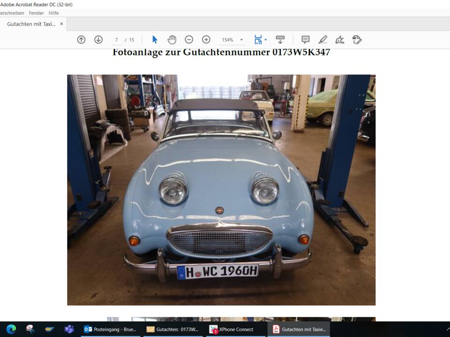The image size is (450, 337).
Task: Open the Add Comment sticky note tool
Action: (x=306, y=40)
